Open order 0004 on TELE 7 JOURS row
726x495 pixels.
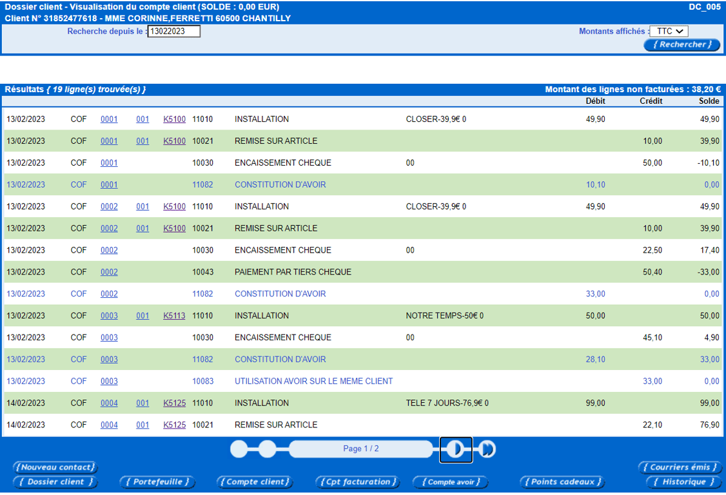(x=109, y=403)
